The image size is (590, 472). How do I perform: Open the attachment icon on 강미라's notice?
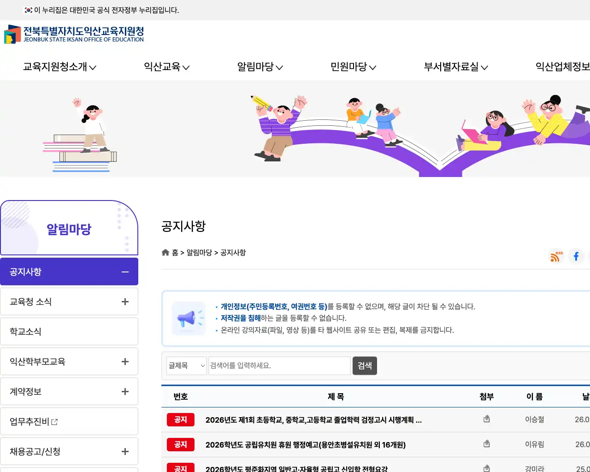pos(486,468)
